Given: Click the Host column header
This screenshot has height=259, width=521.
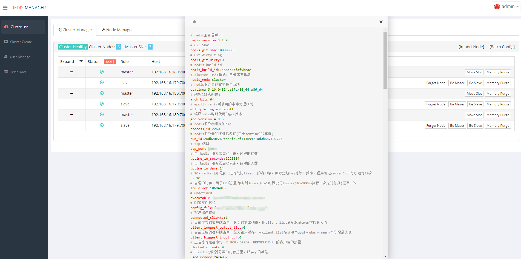Looking at the screenshot, I should 156,62.
